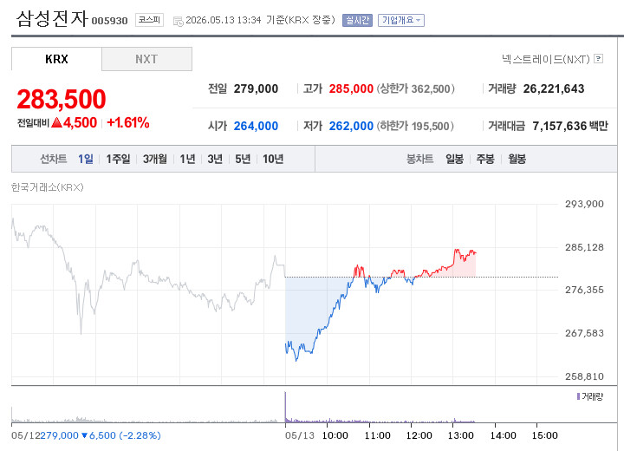Select the 3개월 chart period
Image resolution: width=624 pixels, height=451 pixels.
point(155,159)
